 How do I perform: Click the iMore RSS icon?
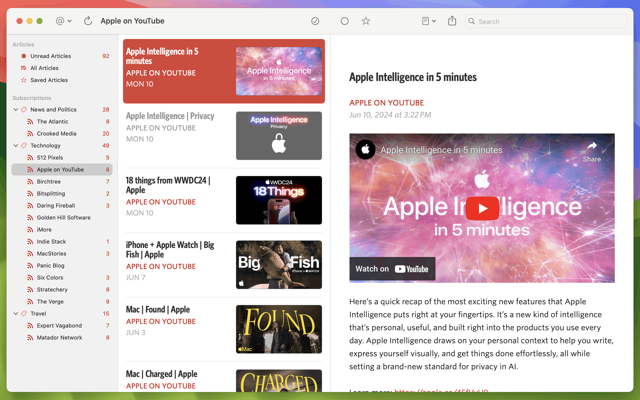pos(30,230)
